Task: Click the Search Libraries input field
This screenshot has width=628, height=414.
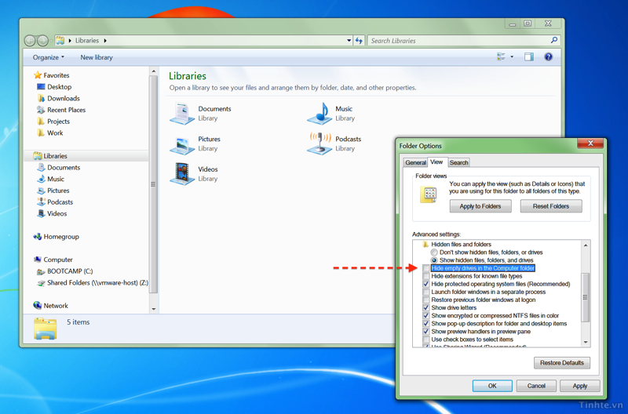Action: [x=459, y=41]
